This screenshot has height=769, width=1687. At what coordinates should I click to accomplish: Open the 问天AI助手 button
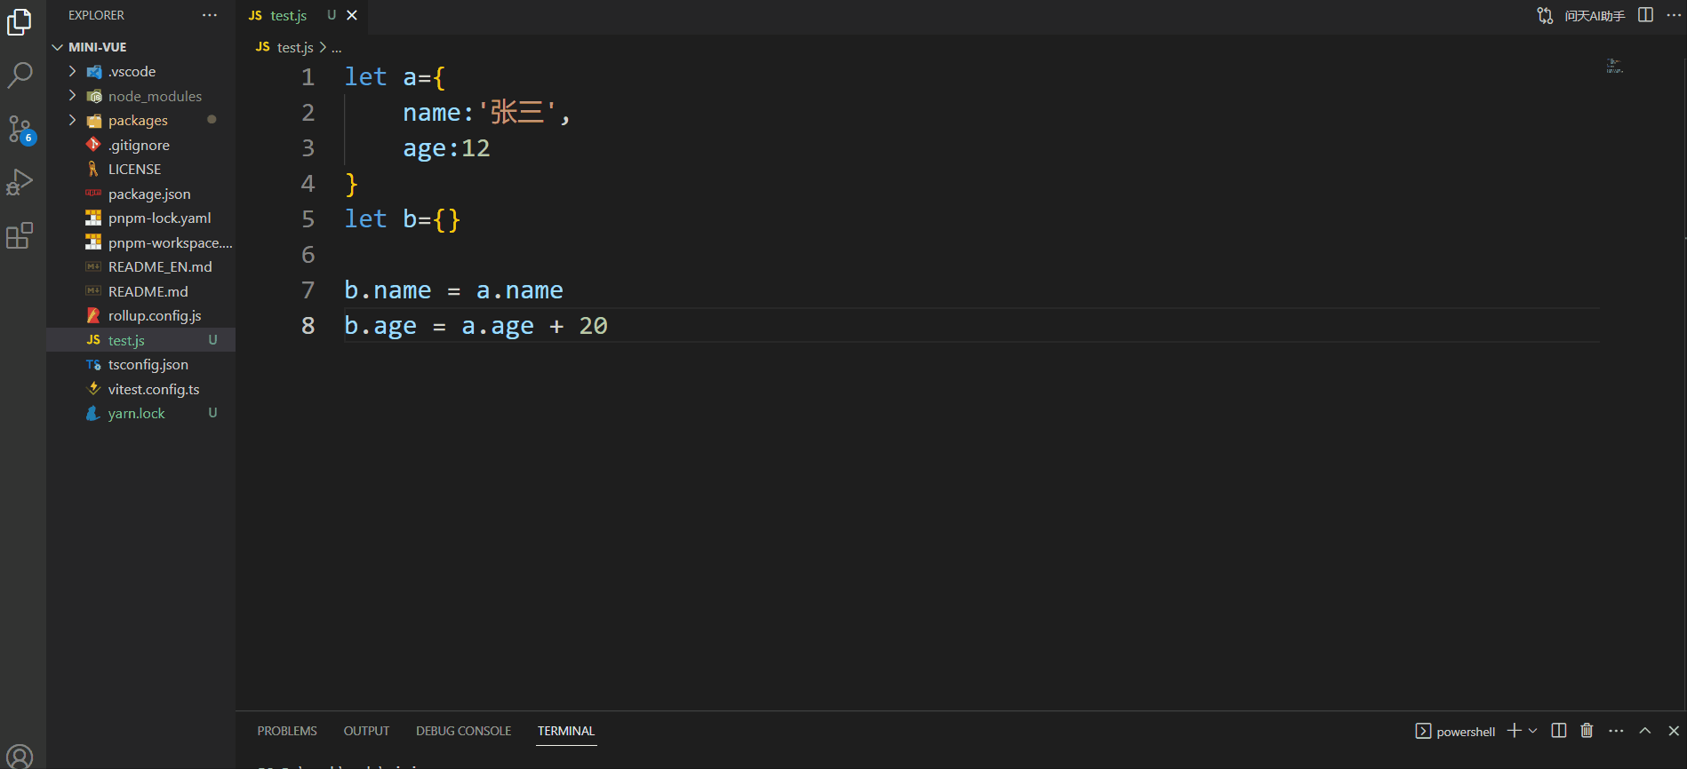click(x=1595, y=16)
